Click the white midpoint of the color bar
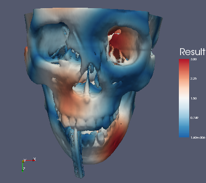Screen dimensions: 206x183 point(184,98)
